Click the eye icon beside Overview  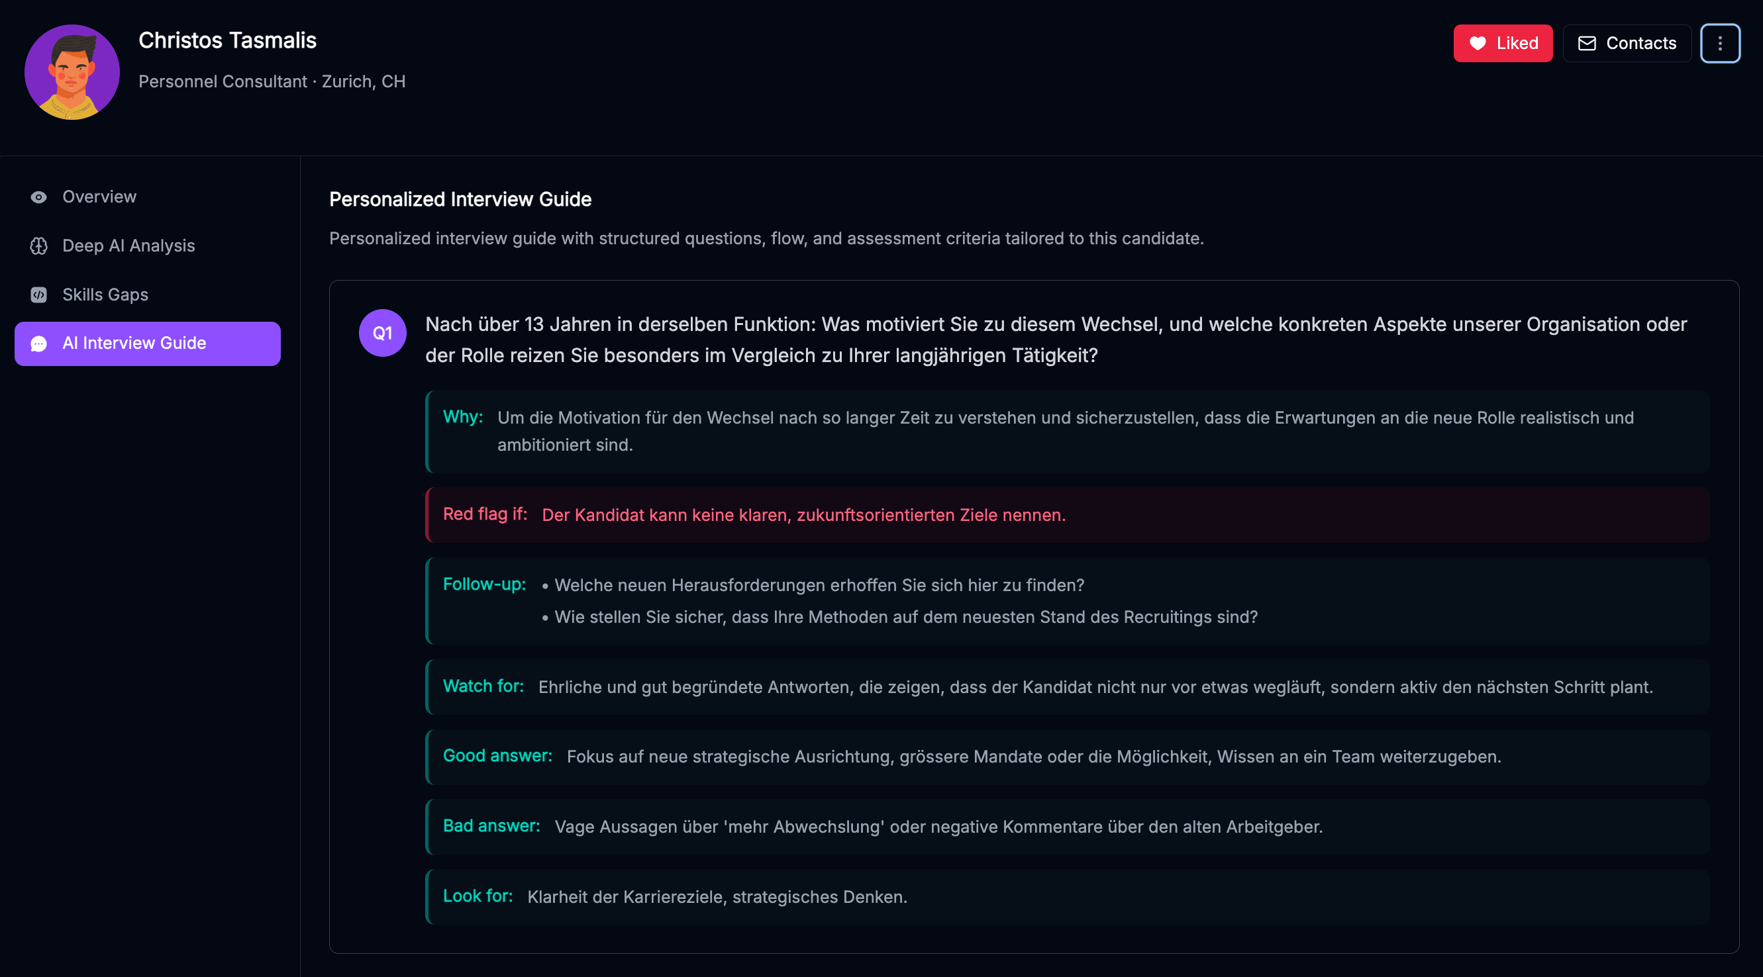[39, 197]
